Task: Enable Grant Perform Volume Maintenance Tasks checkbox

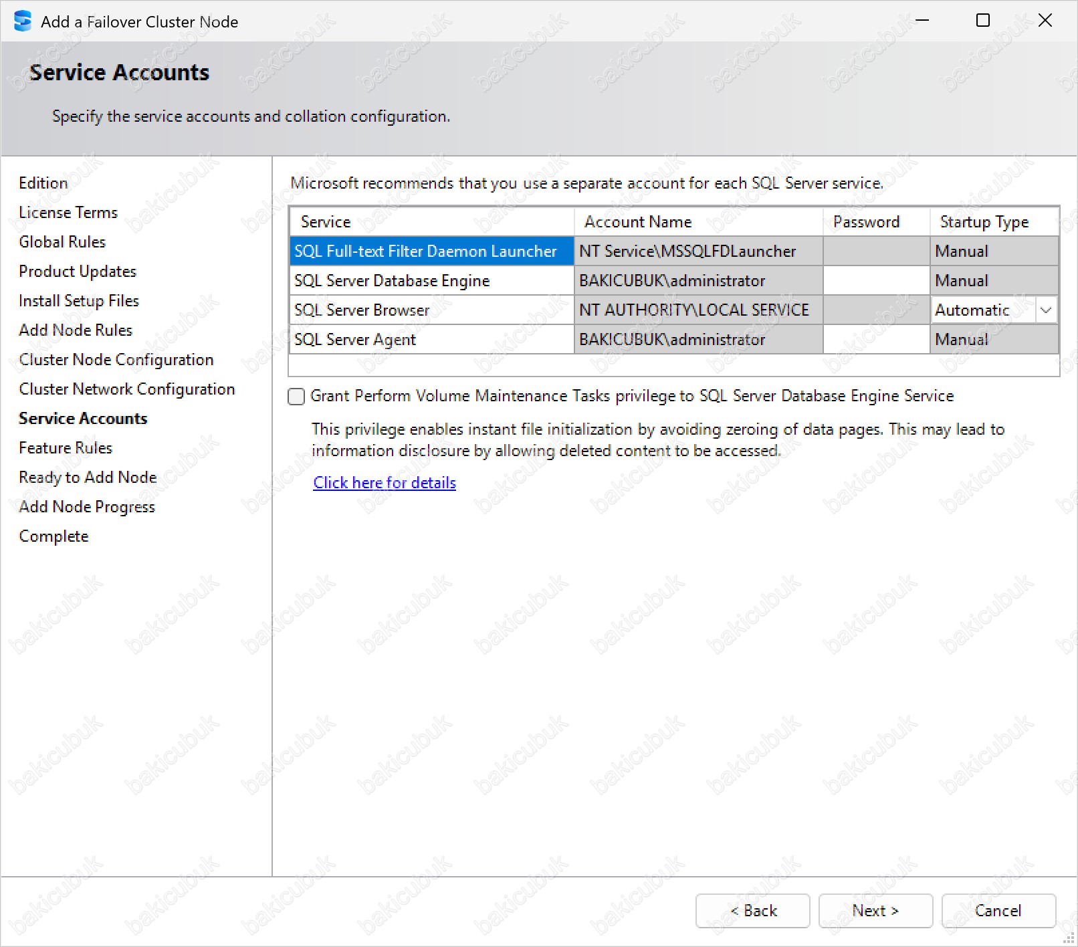Action: [296, 397]
